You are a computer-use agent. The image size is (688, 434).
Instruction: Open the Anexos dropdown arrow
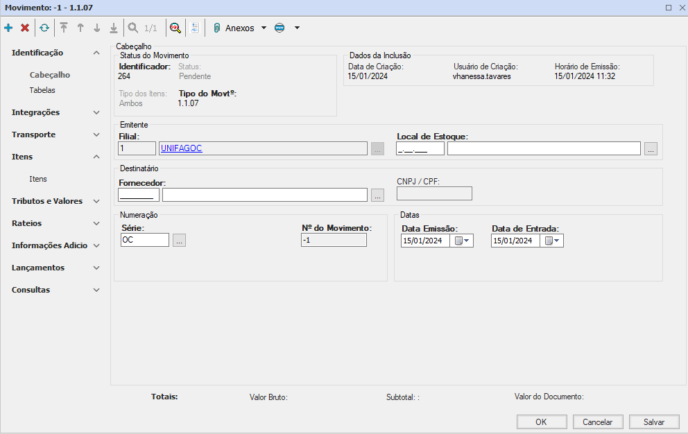point(264,28)
